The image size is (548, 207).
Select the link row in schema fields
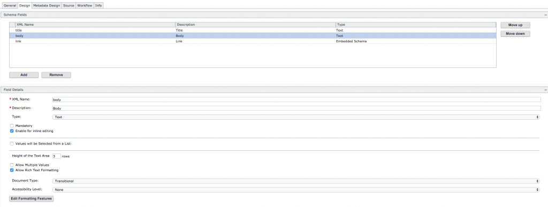[x=253, y=41]
